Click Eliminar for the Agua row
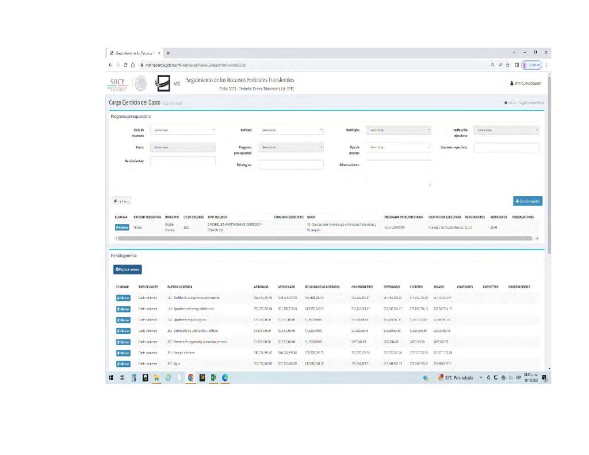The image size is (589, 455). tap(123, 364)
